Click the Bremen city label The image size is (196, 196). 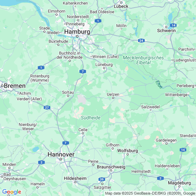click(15, 86)
